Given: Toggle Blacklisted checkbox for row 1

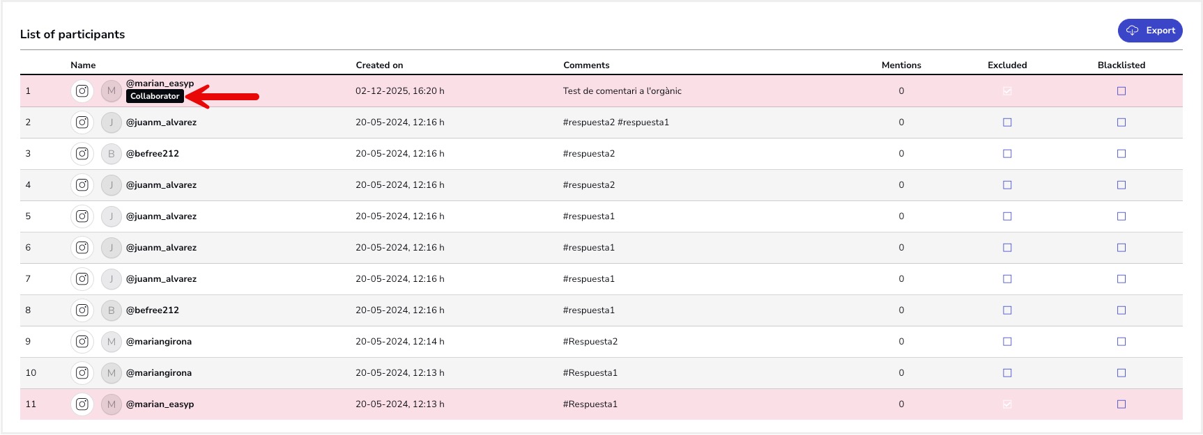Looking at the screenshot, I should [1121, 91].
